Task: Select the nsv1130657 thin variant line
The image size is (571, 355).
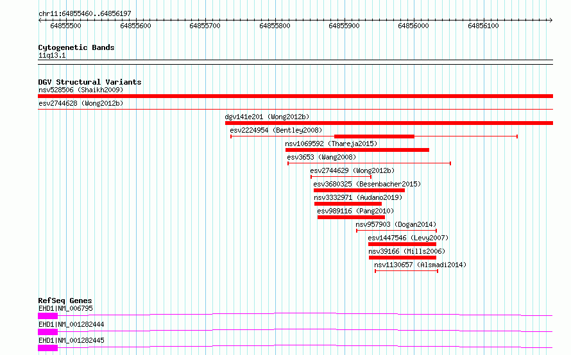Action: click(406, 271)
